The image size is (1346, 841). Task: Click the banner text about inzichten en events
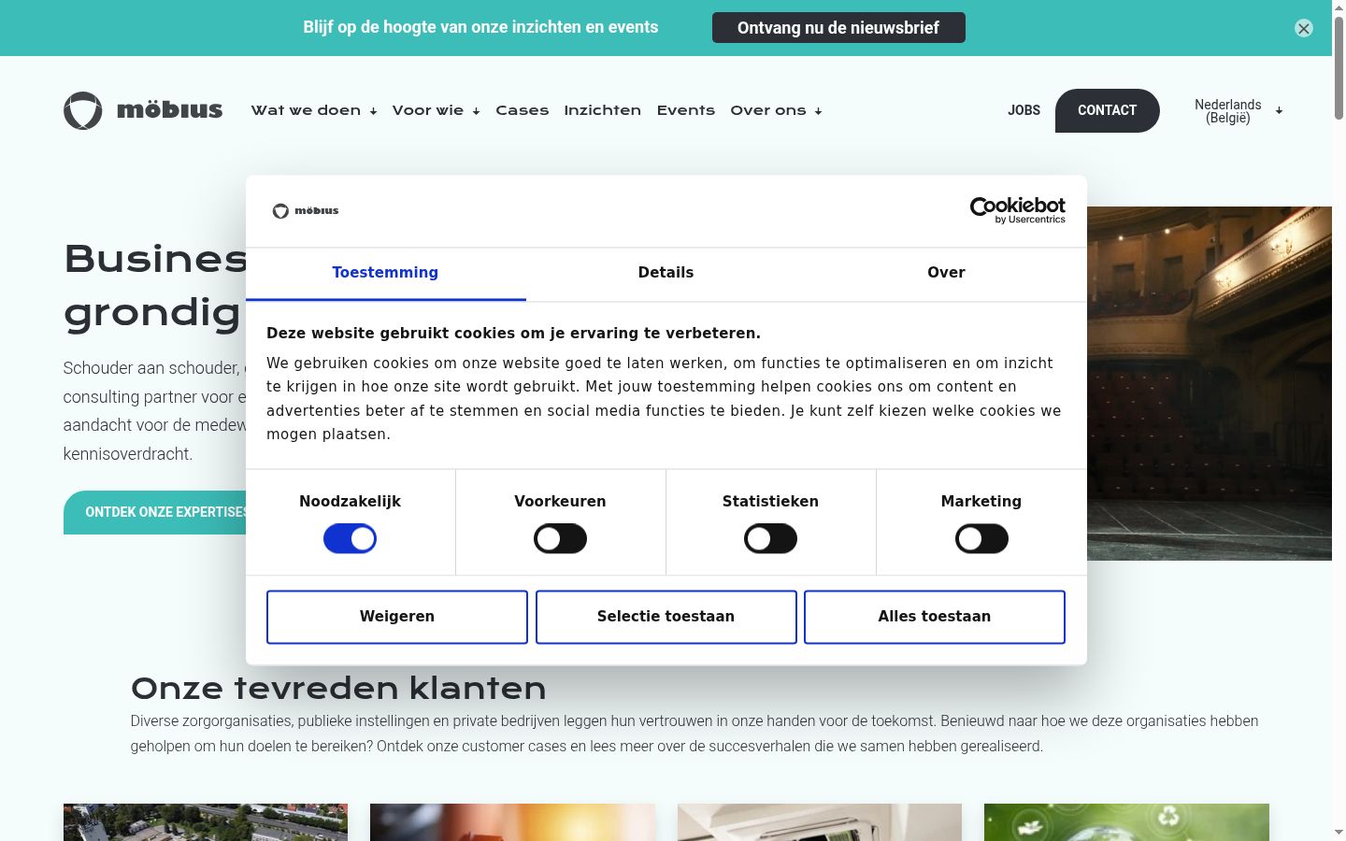pos(480,27)
